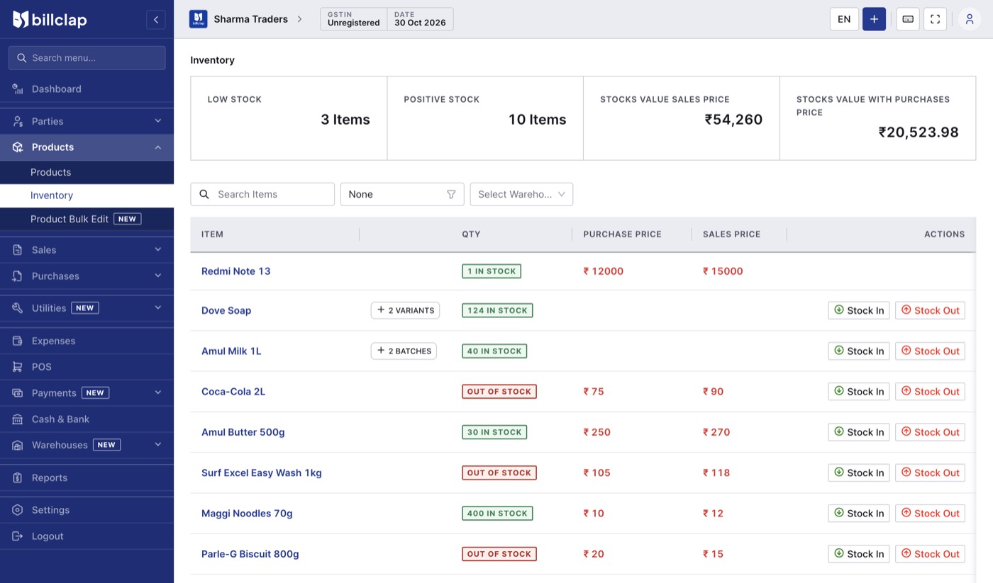Image resolution: width=993 pixels, height=583 pixels.
Task: Click the Sharma Traders company logo
Action: tap(198, 19)
